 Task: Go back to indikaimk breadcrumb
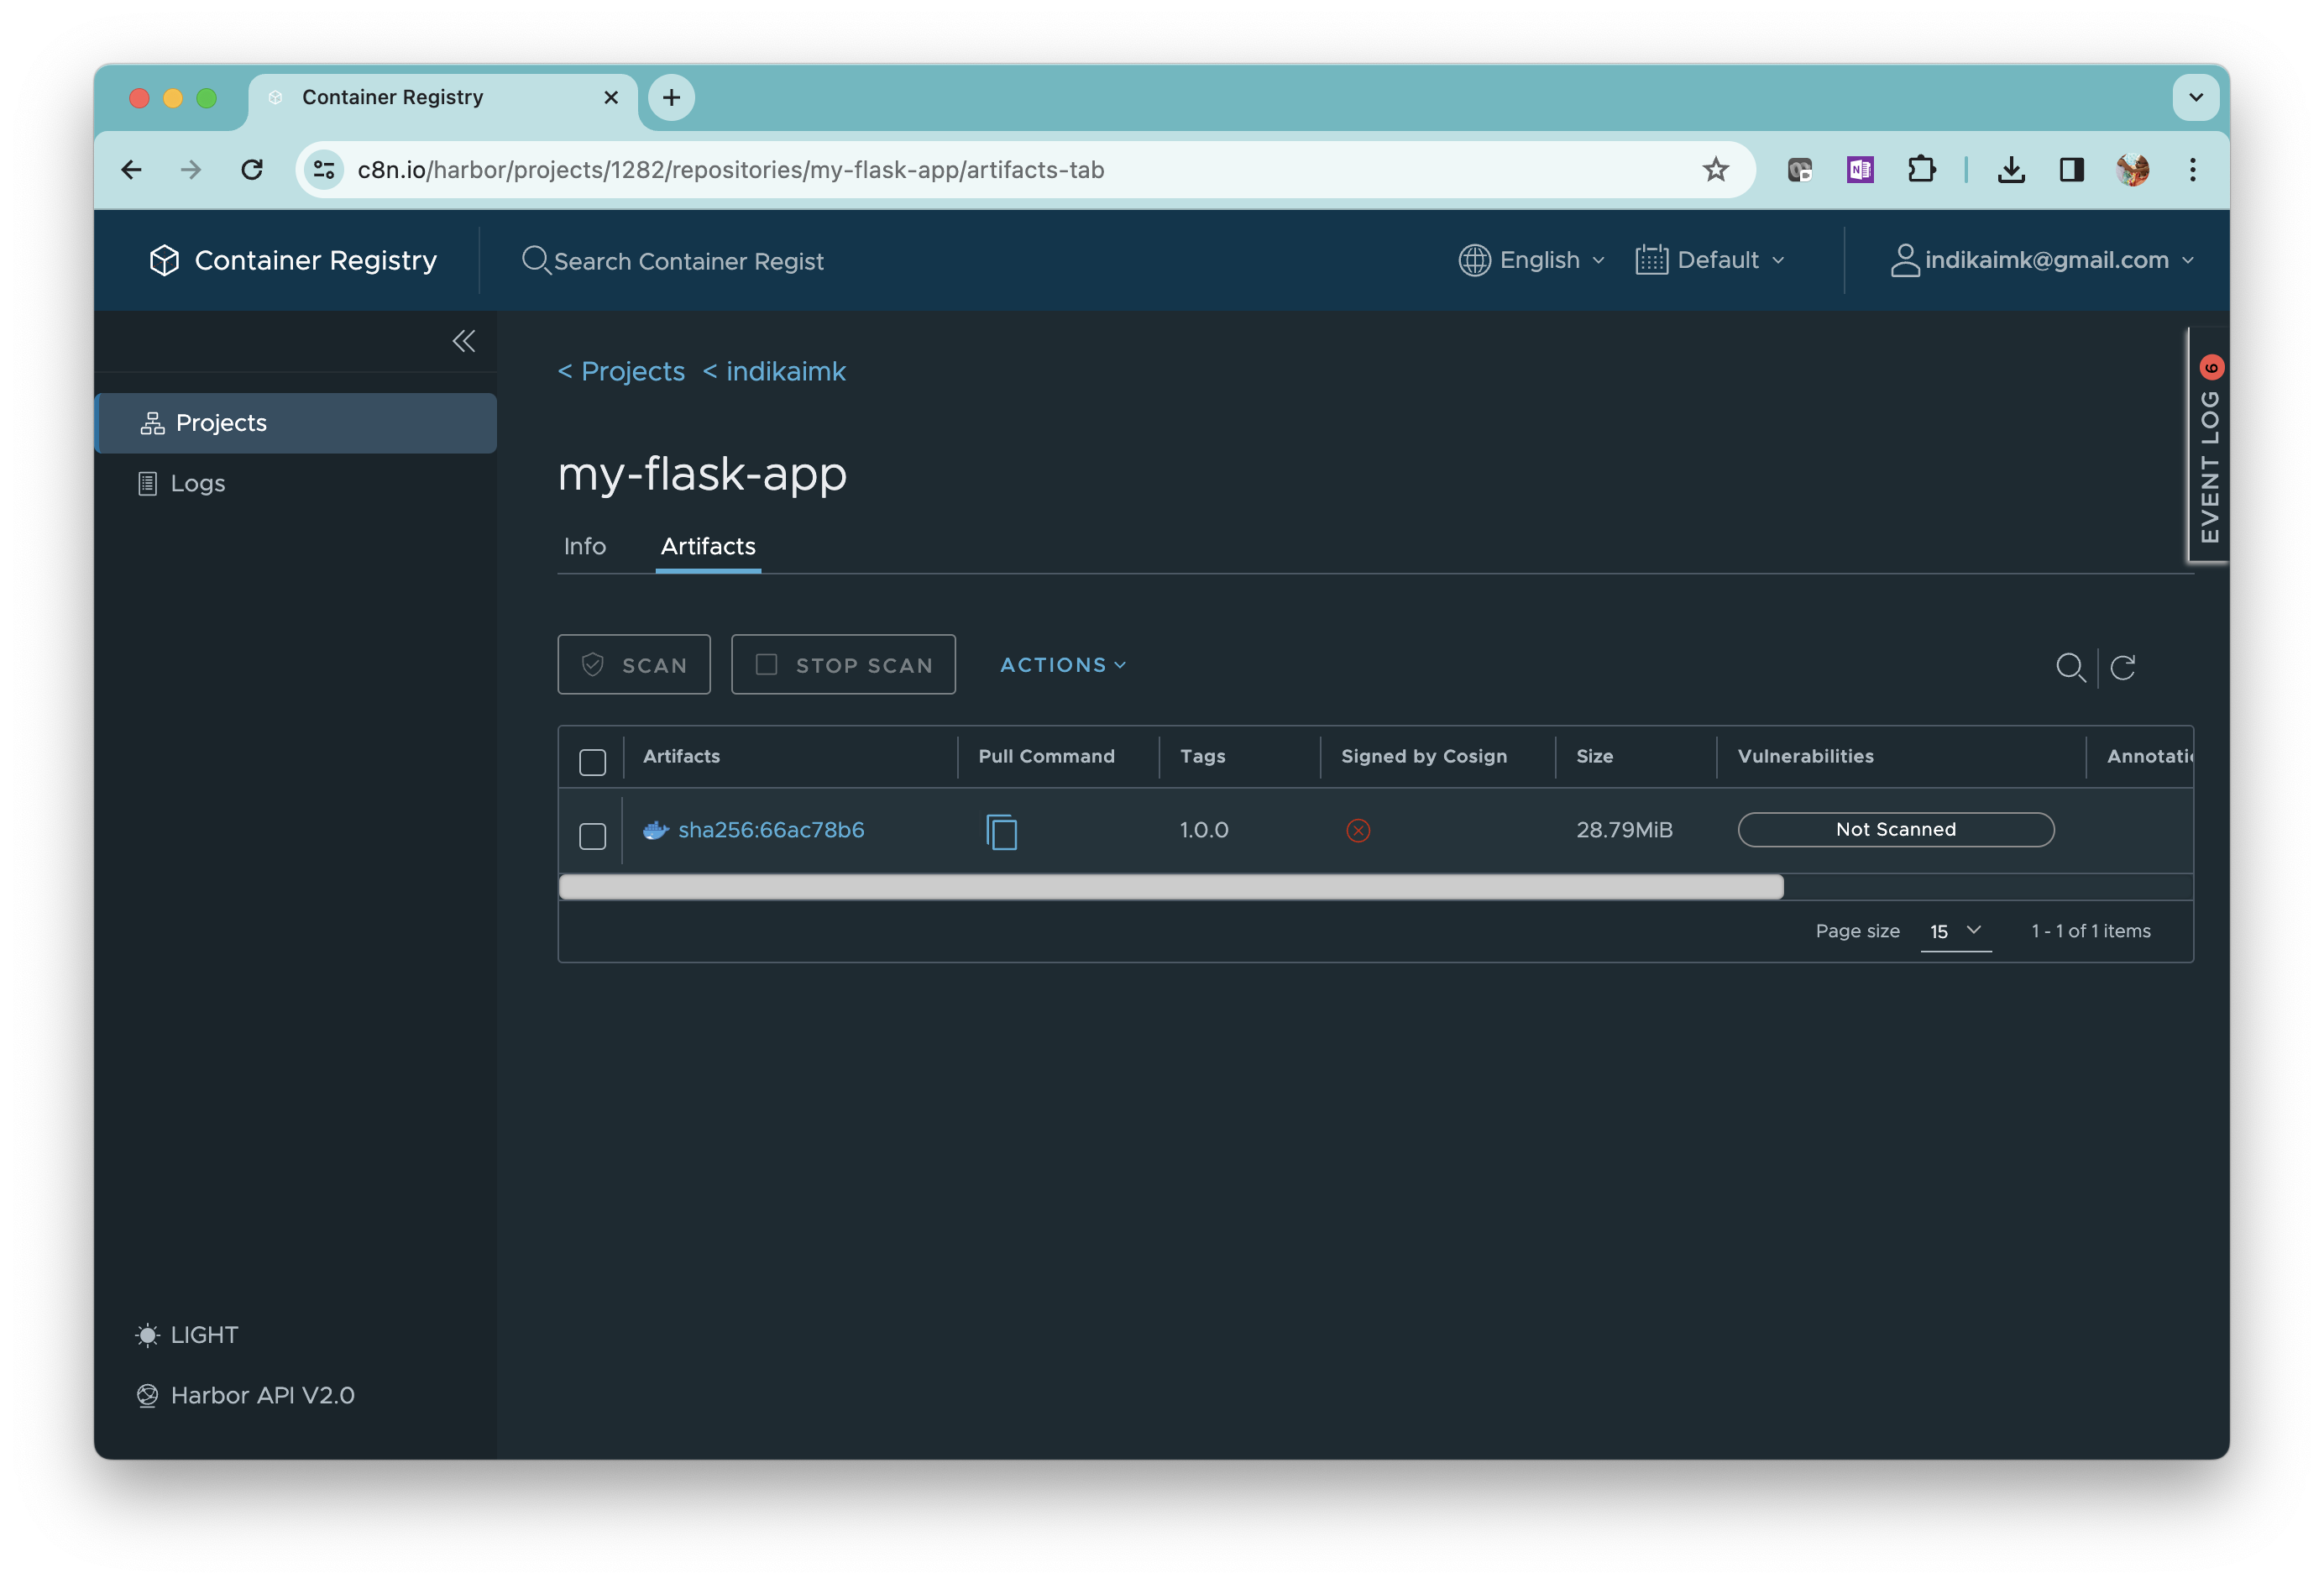[x=774, y=371]
